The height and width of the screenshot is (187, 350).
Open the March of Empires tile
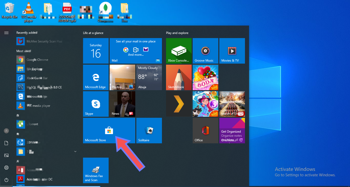(x=232, y=104)
